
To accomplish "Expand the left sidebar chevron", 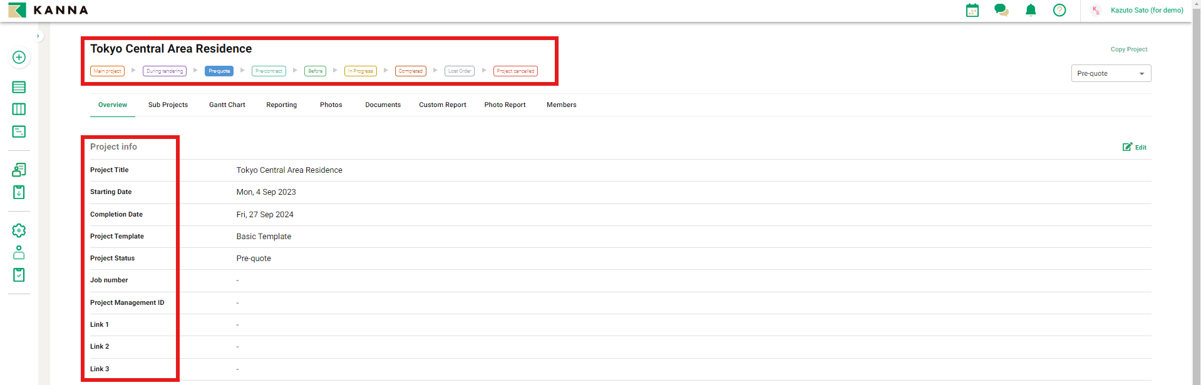I will coord(38,36).
